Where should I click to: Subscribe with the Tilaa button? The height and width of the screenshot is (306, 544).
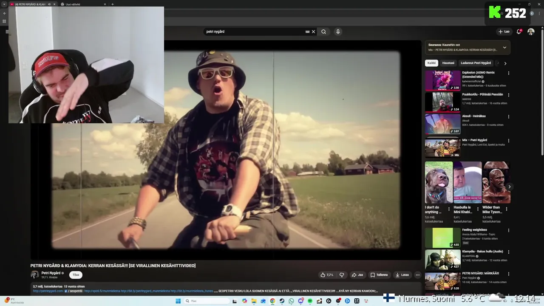tap(76, 275)
